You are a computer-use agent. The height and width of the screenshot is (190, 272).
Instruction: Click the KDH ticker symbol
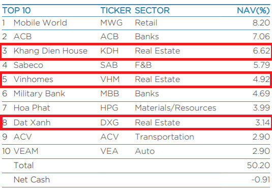(109, 51)
